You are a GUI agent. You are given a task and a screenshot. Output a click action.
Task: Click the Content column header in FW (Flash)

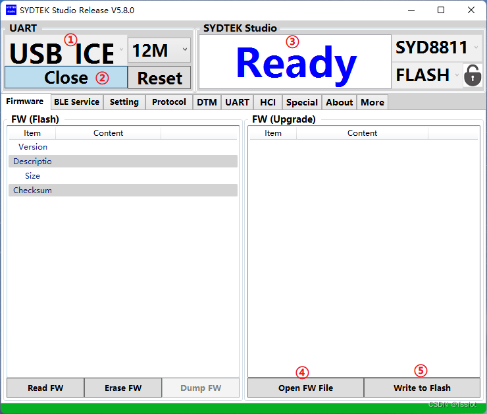point(108,133)
